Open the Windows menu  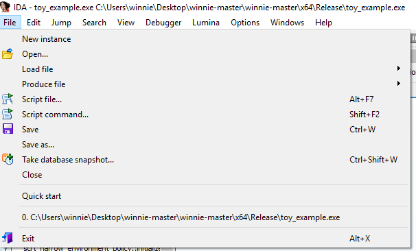(287, 23)
